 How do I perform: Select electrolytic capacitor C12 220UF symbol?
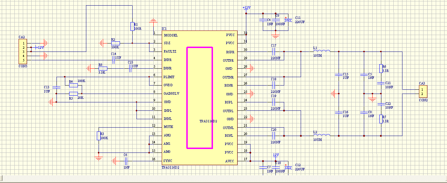point(288,167)
